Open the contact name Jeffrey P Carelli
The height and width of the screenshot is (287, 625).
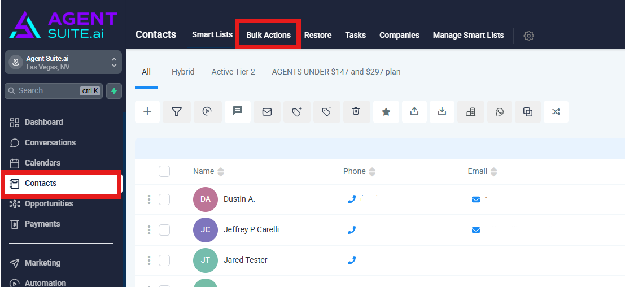click(x=251, y=230)
